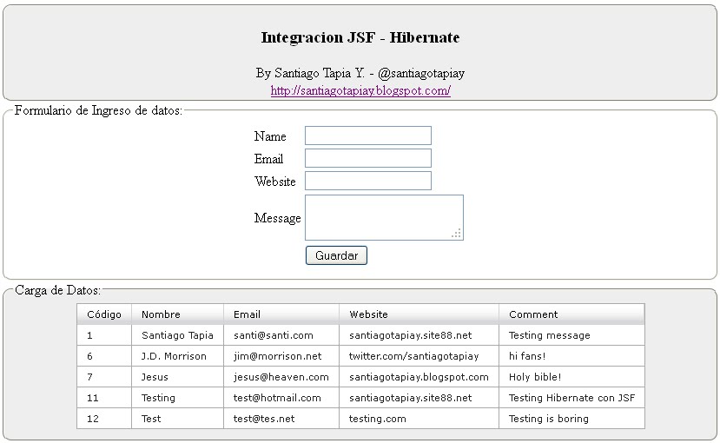Click the twitter.com/santiagotapiay website cell
The height and width of the screenshot is (443, 720).
tap(419, 356)
